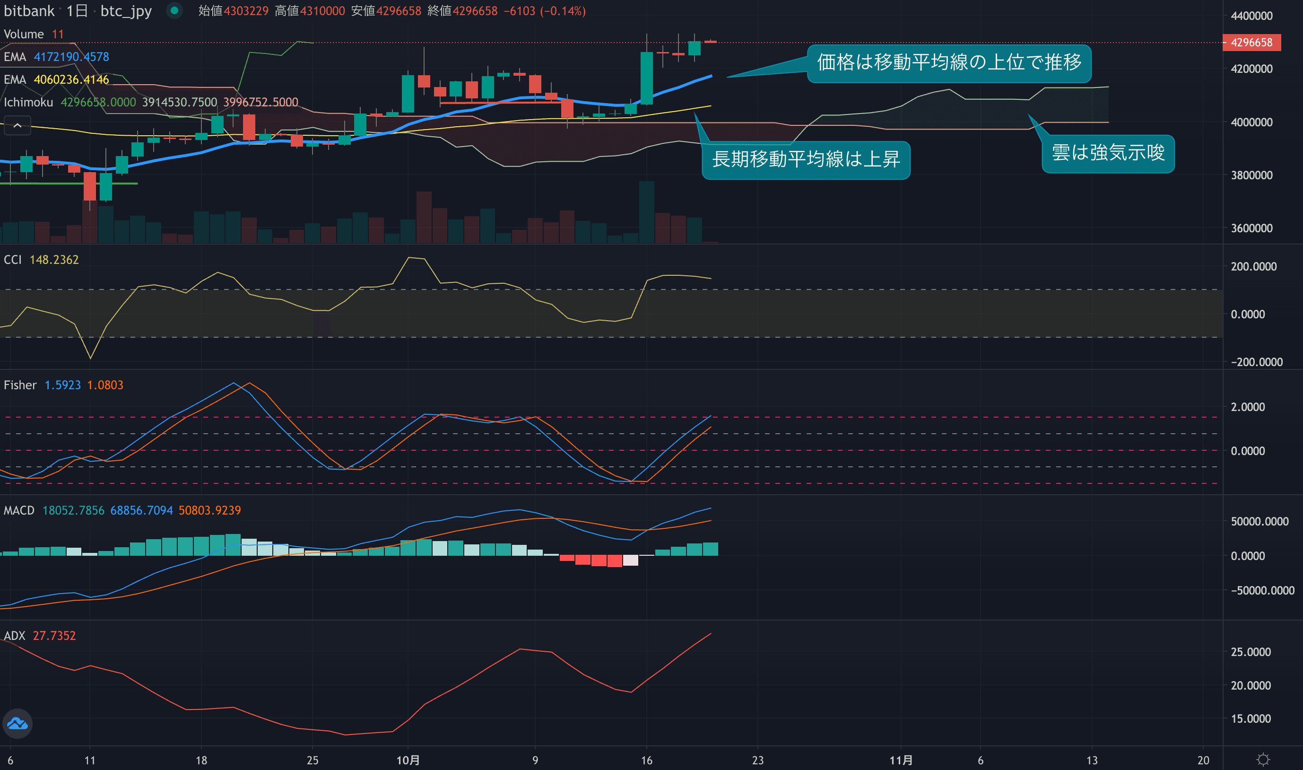This screenshot has height=770, width=1303.
Task: Select the CCI indicator legend
Action: (x=13, y=260)
